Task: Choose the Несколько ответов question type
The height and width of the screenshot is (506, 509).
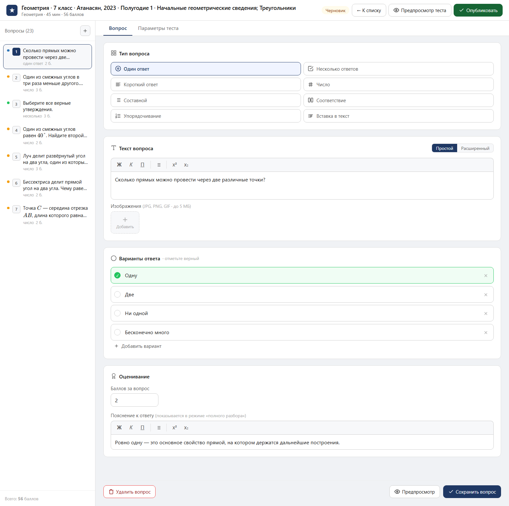Action: (398, 69)
